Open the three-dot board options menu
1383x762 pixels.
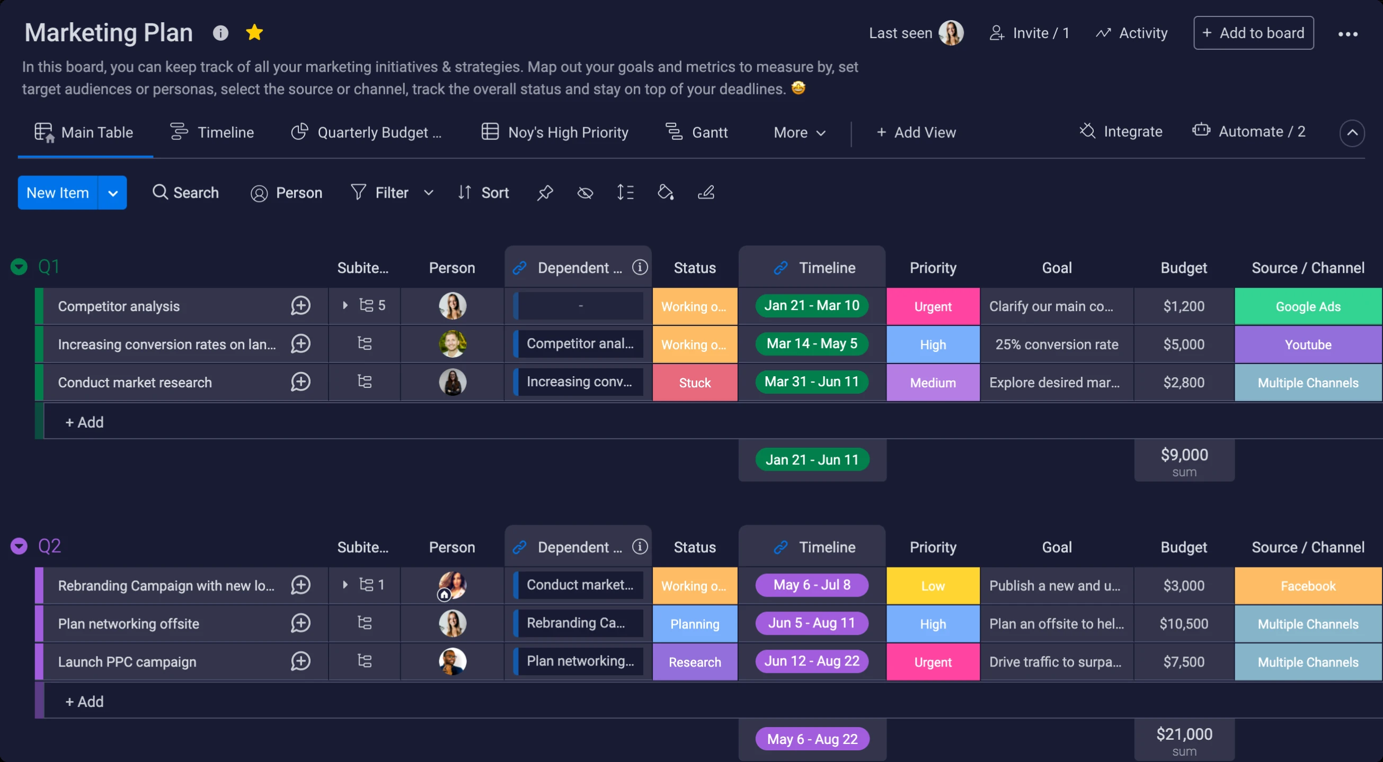point(1347,34)
